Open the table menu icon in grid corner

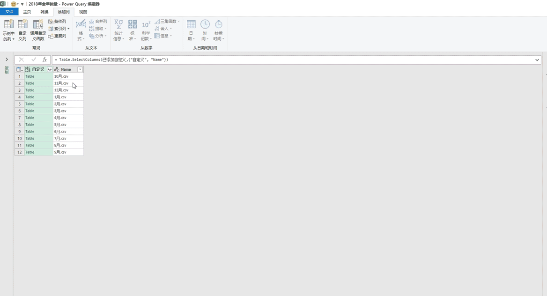click(20, 69)
